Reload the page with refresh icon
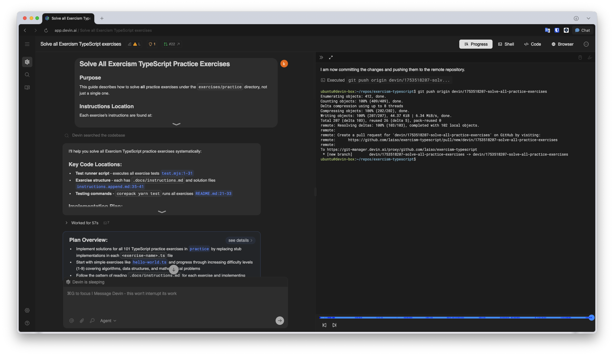The height and width of the screenshot is (356, 614). pyautogui.click(x=46, y=31)
